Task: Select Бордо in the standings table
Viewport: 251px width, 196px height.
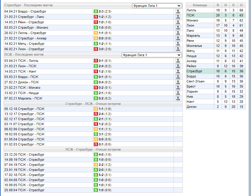Action: click(216, 76)
